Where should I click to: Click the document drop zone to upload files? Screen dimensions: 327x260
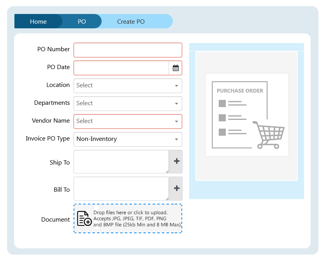click(x=128, y=218)
